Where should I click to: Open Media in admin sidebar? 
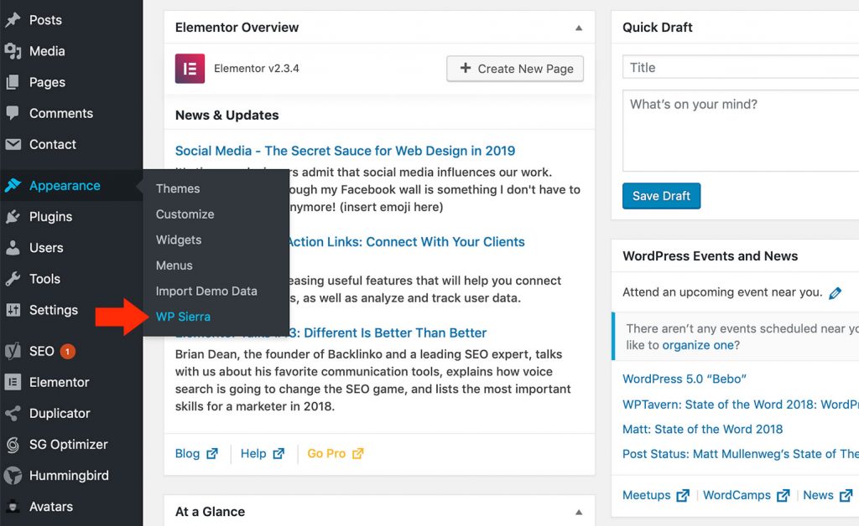click(47, 51)
